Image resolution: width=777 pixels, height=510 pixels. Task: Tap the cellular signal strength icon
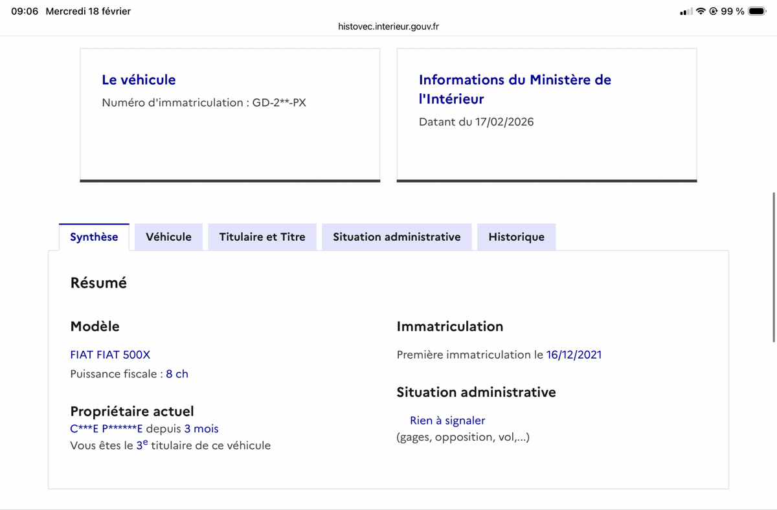point(686,12)
